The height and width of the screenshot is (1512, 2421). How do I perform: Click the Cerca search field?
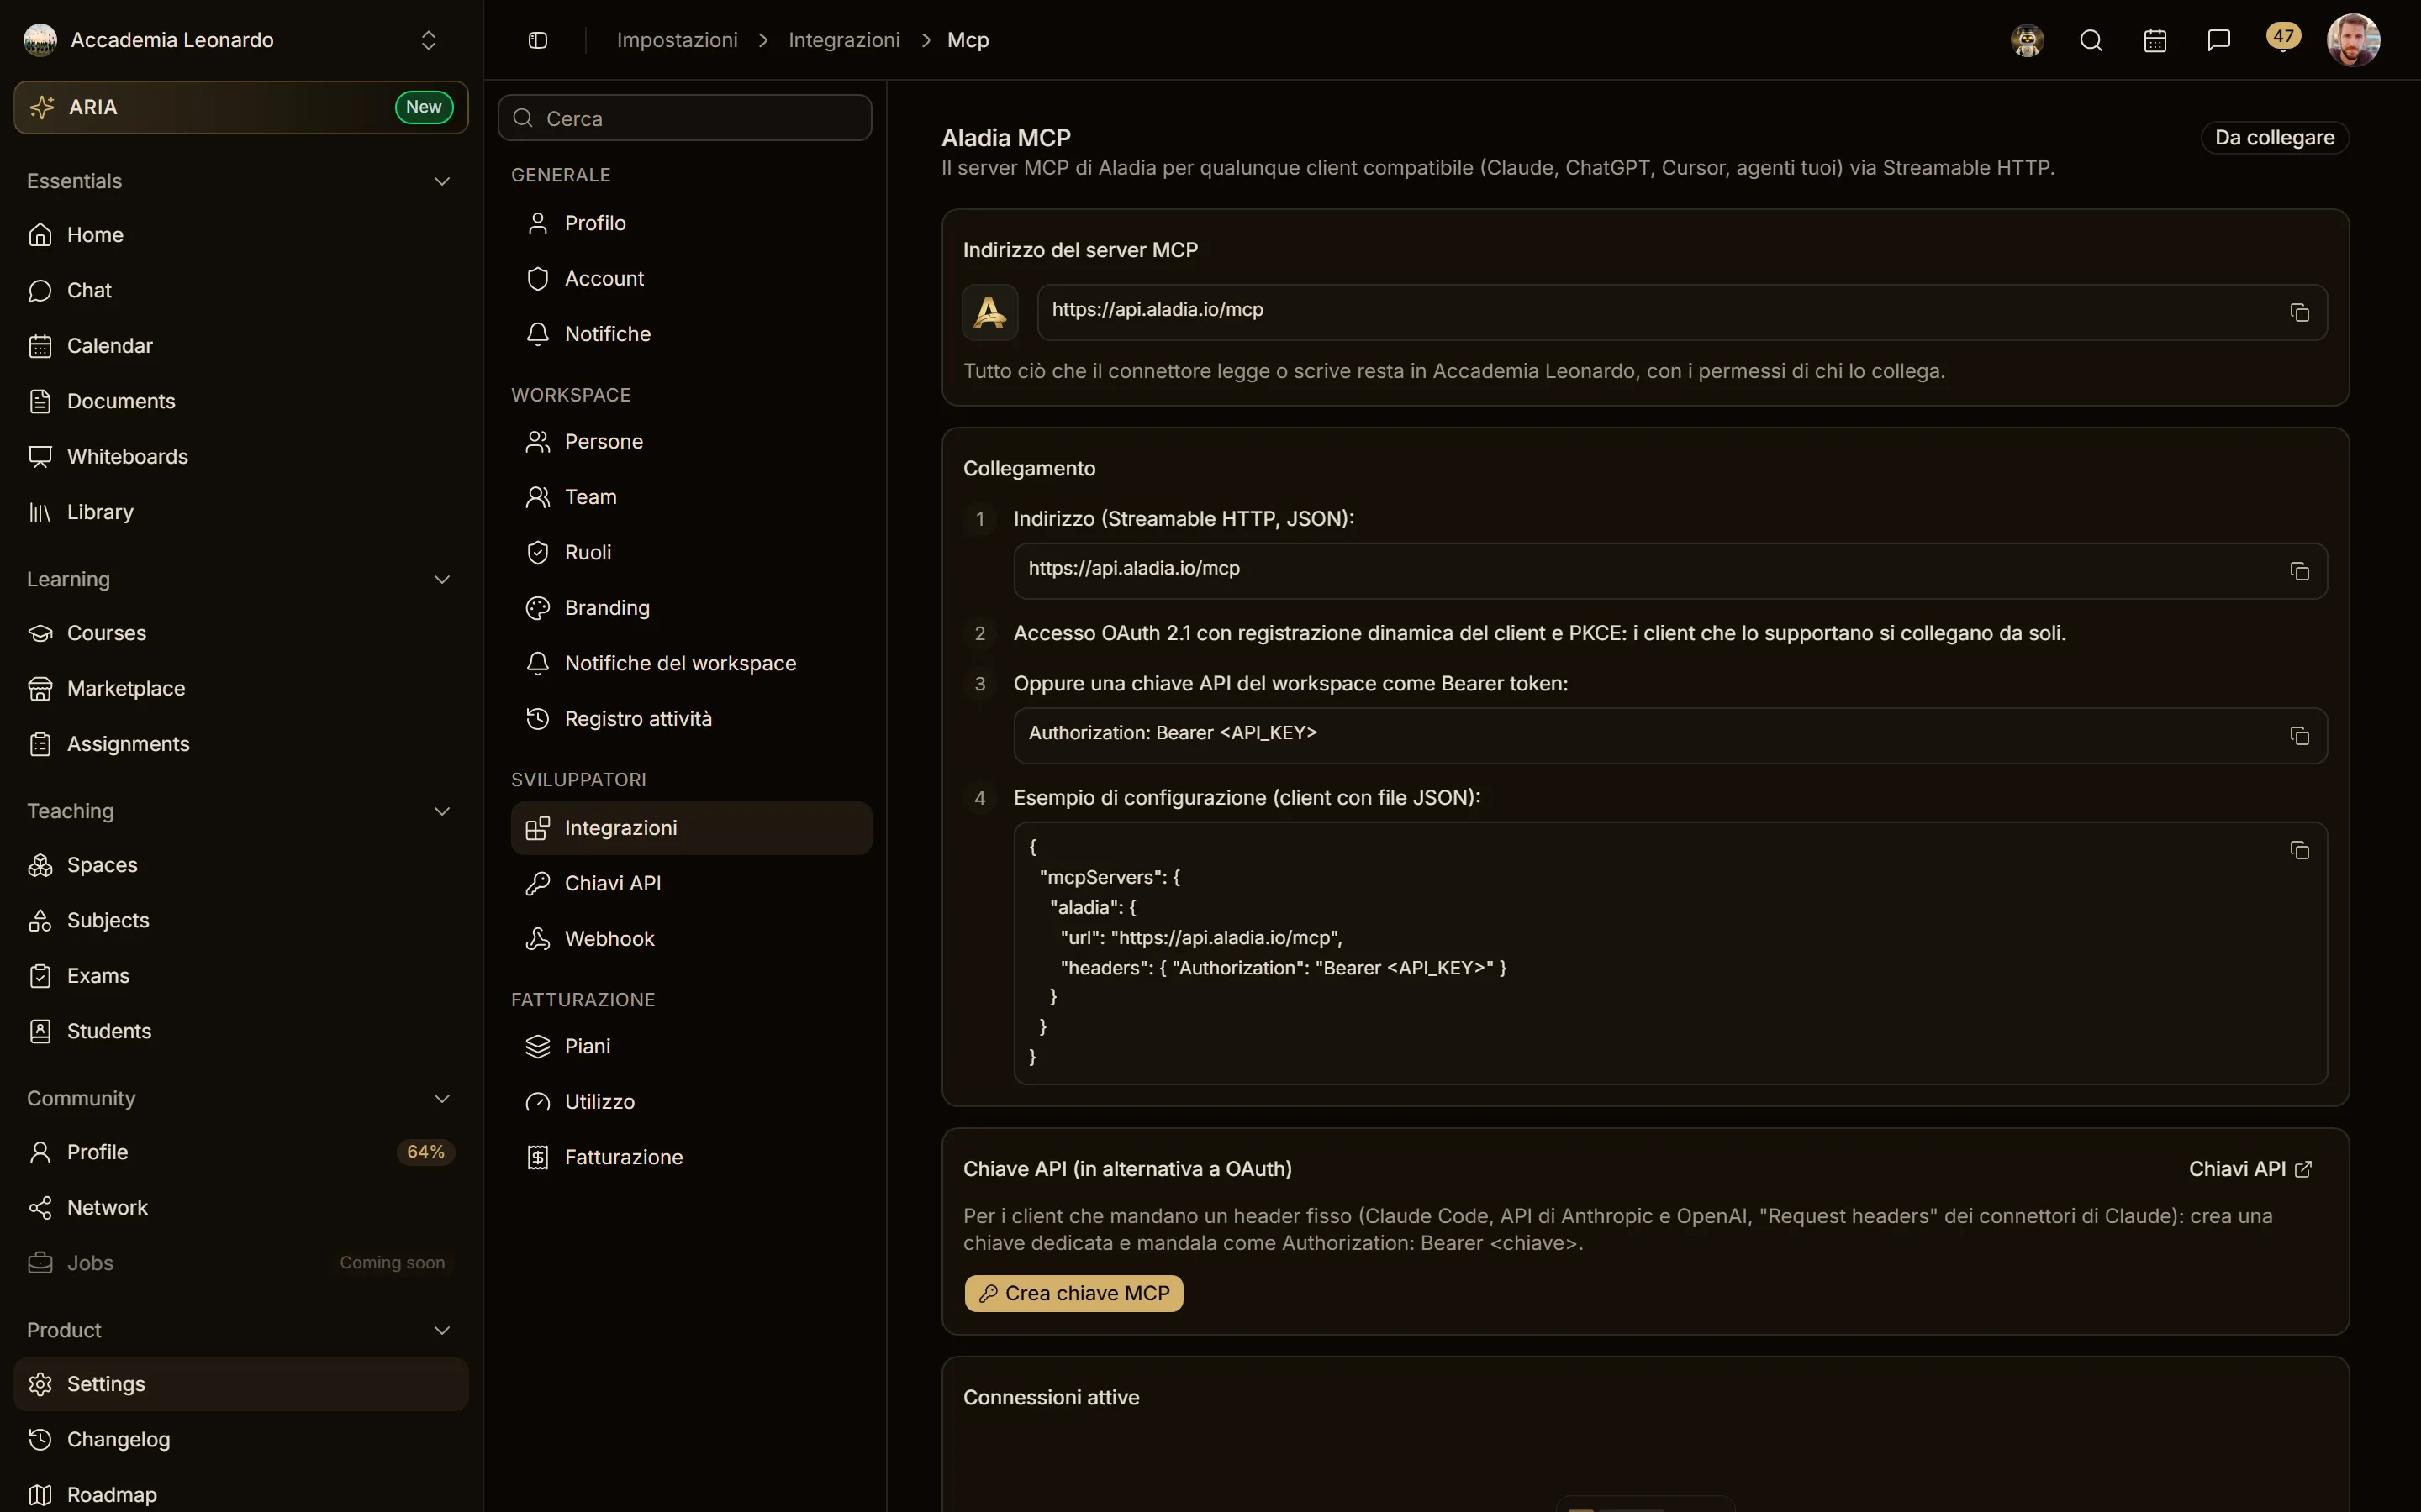coord(685,118)
